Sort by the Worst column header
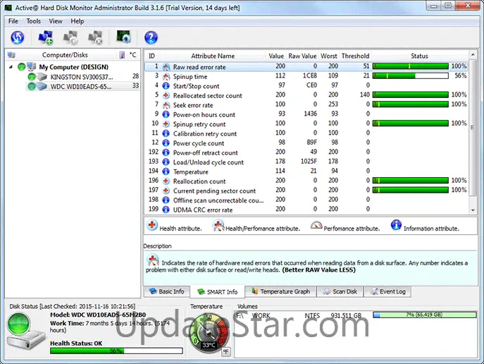484x364 pixels. click(x=329, y=56)
